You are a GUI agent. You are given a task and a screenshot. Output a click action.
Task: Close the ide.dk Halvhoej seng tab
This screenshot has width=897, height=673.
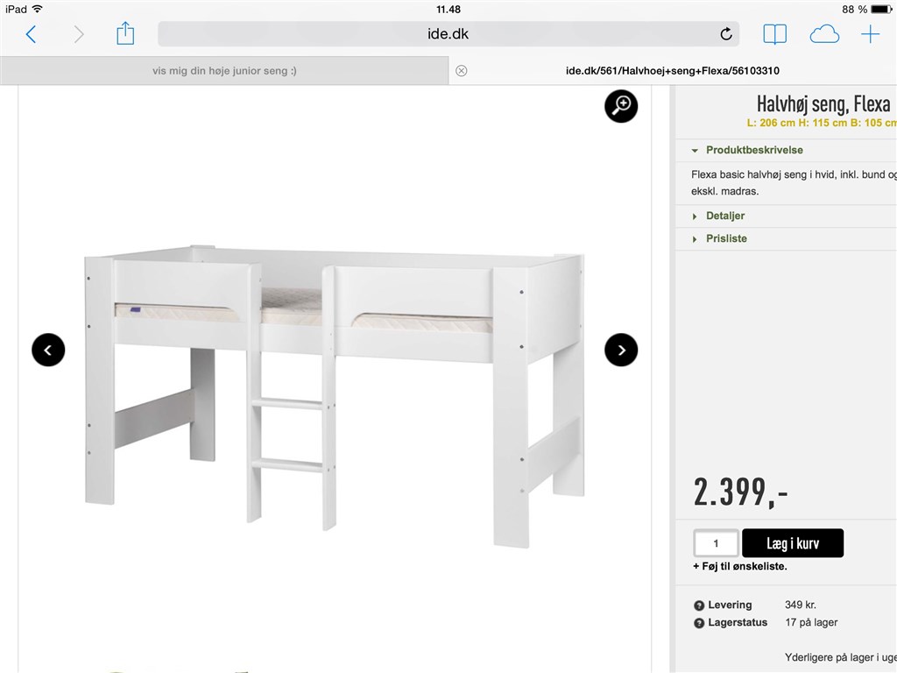click(461, 70)
